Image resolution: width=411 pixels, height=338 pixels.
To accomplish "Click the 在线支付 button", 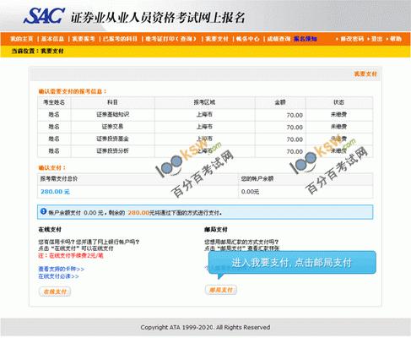I will coord(55,292).
